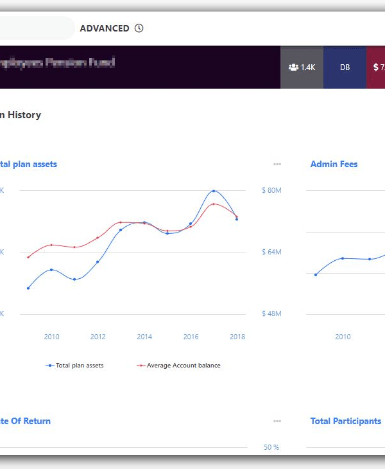
Task: Click the Admin Fees chart title
Action: (334, 164)
